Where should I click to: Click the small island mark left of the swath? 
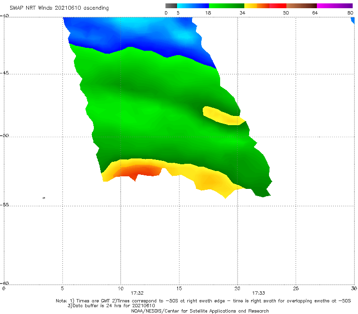click(44, 198)
